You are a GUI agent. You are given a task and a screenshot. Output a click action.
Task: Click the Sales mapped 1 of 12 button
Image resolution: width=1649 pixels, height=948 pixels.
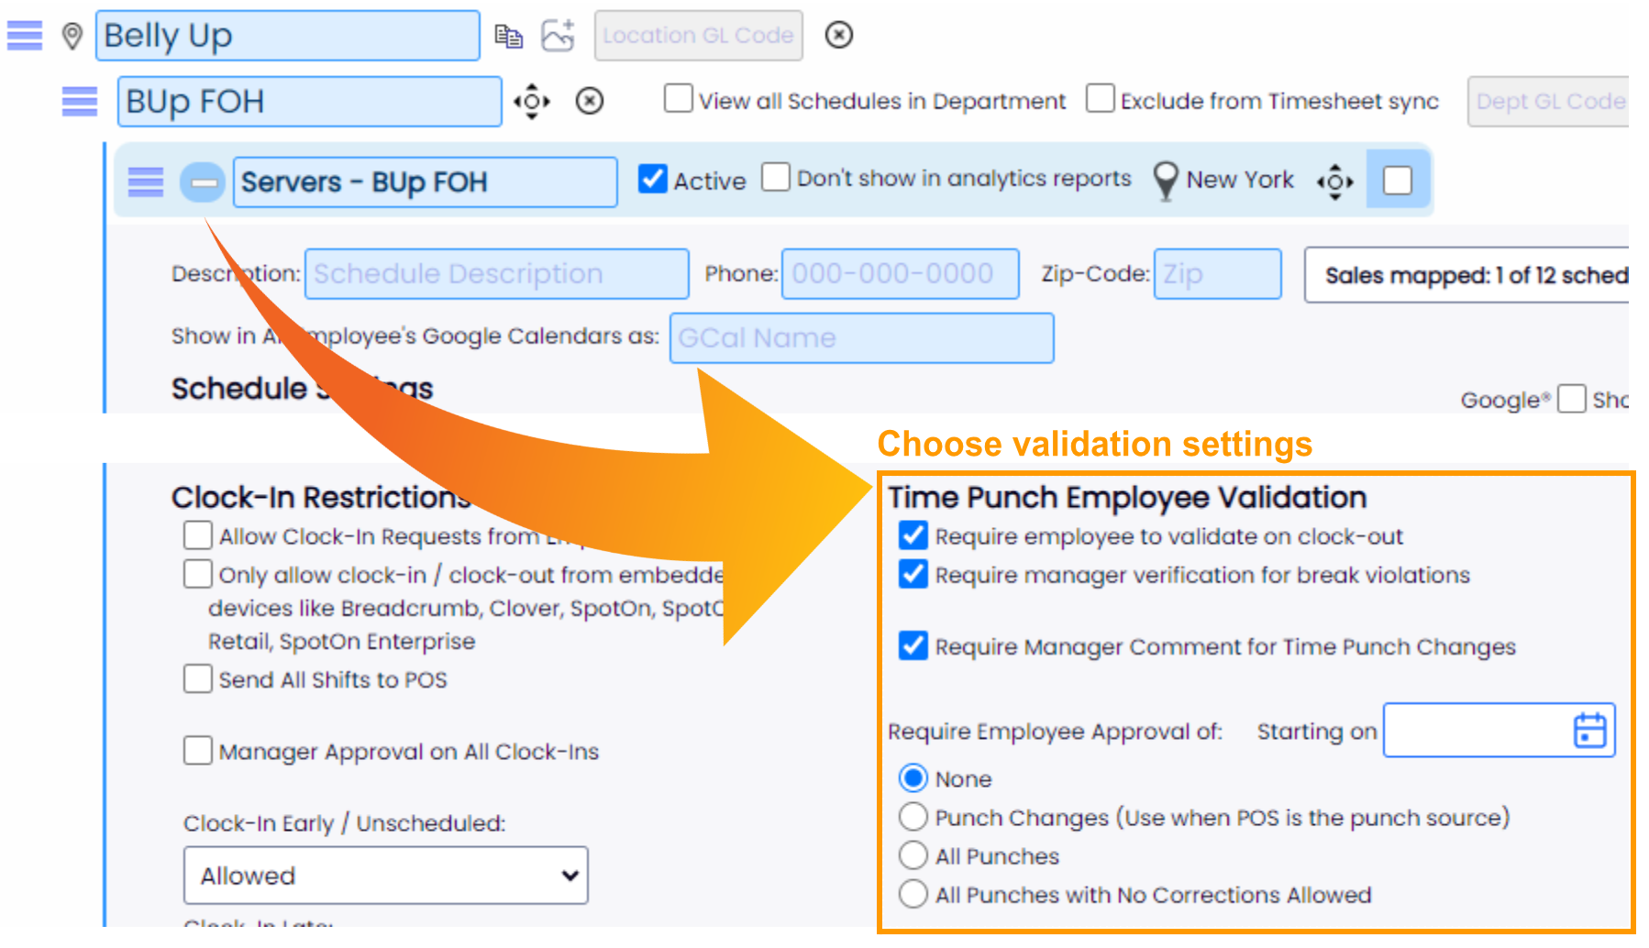click(1466, 275)
